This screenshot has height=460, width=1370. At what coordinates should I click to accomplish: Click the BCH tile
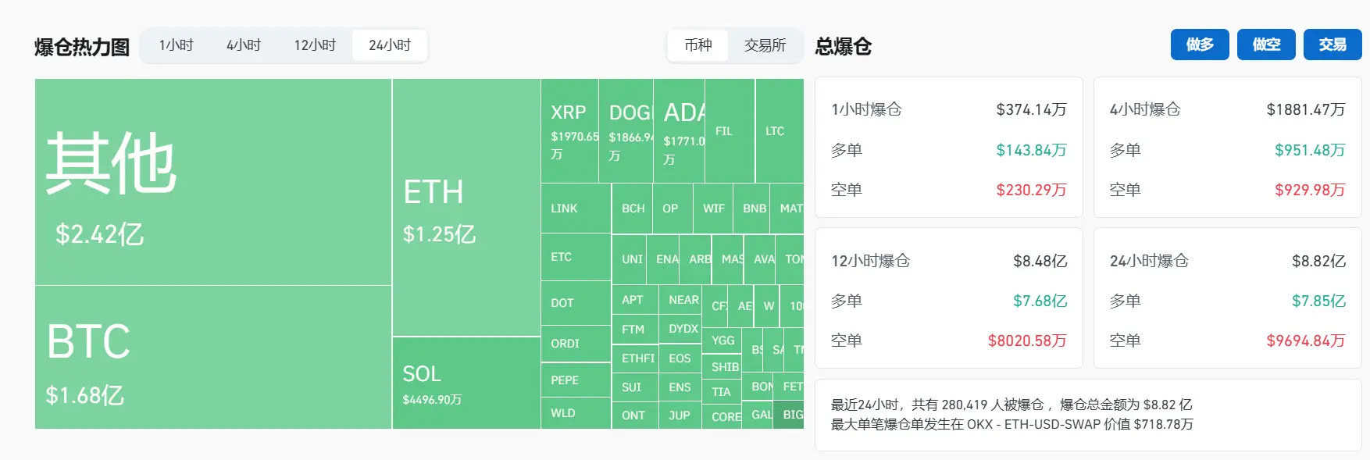[632, 209]
